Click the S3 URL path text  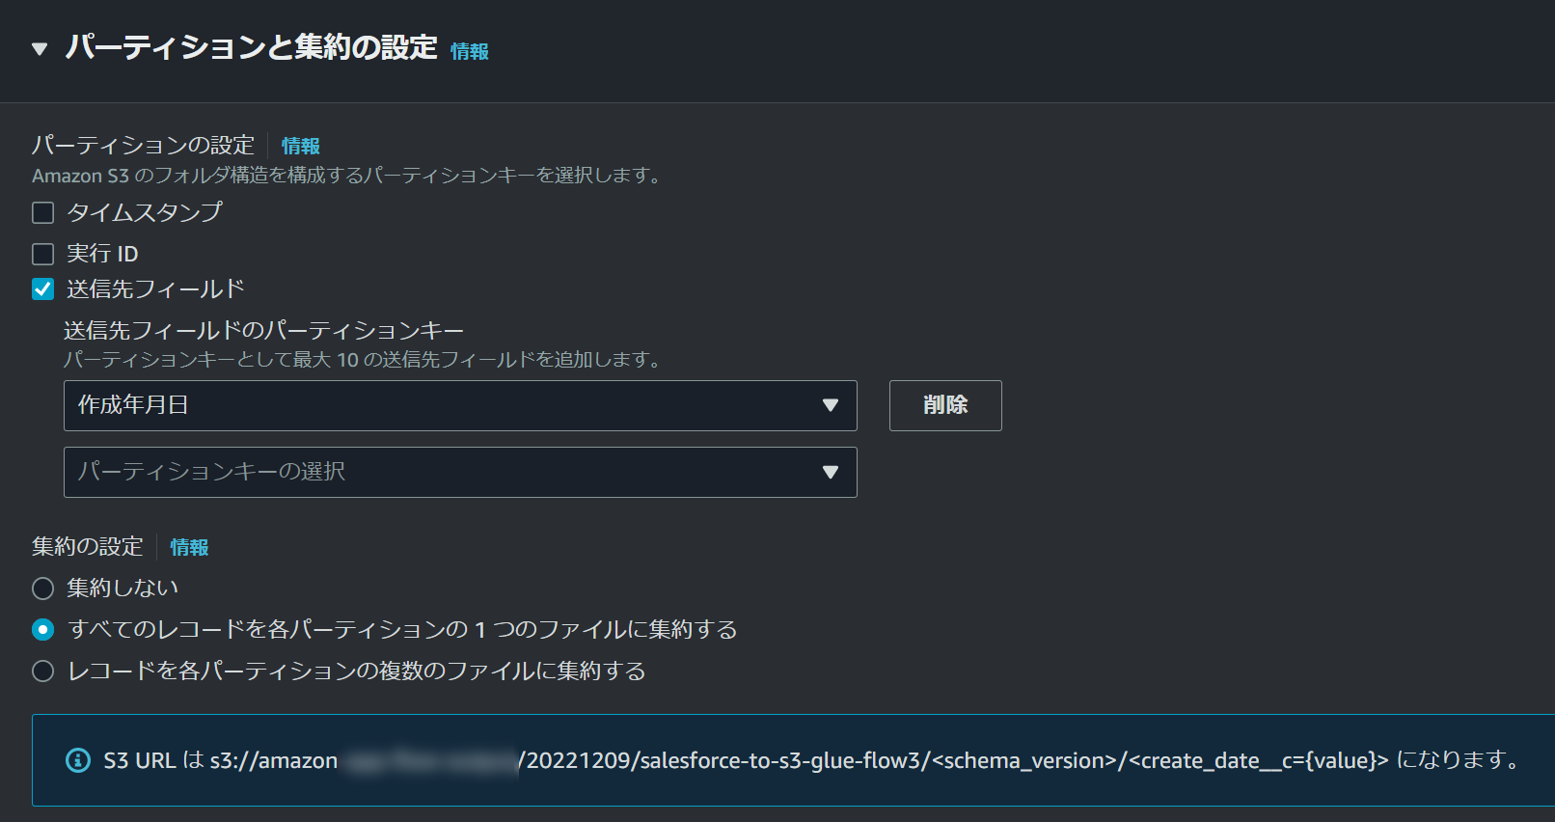pos(799,760)
